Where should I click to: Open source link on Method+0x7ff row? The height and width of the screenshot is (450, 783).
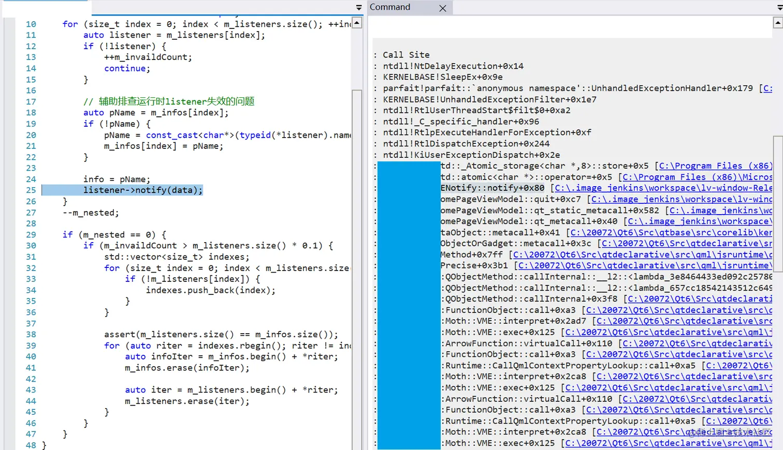tap(643, 254)
